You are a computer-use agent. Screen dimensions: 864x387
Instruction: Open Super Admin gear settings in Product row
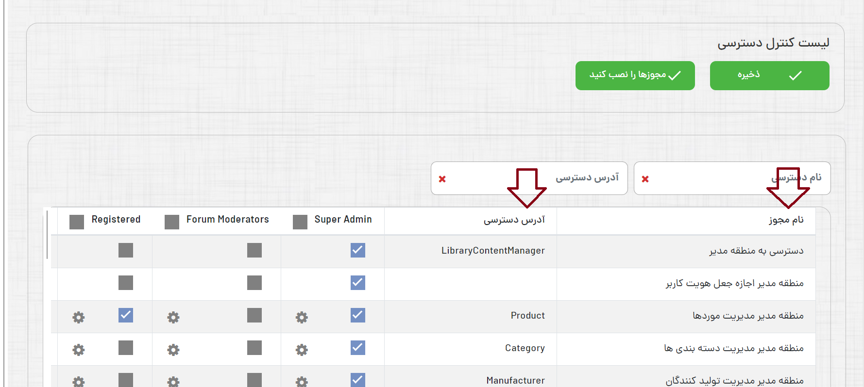tap(302, 318)
